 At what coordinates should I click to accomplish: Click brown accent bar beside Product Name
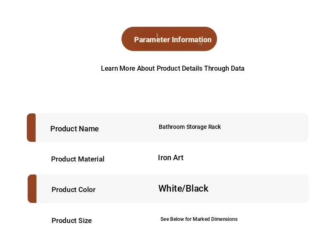(x=31, y=128)
